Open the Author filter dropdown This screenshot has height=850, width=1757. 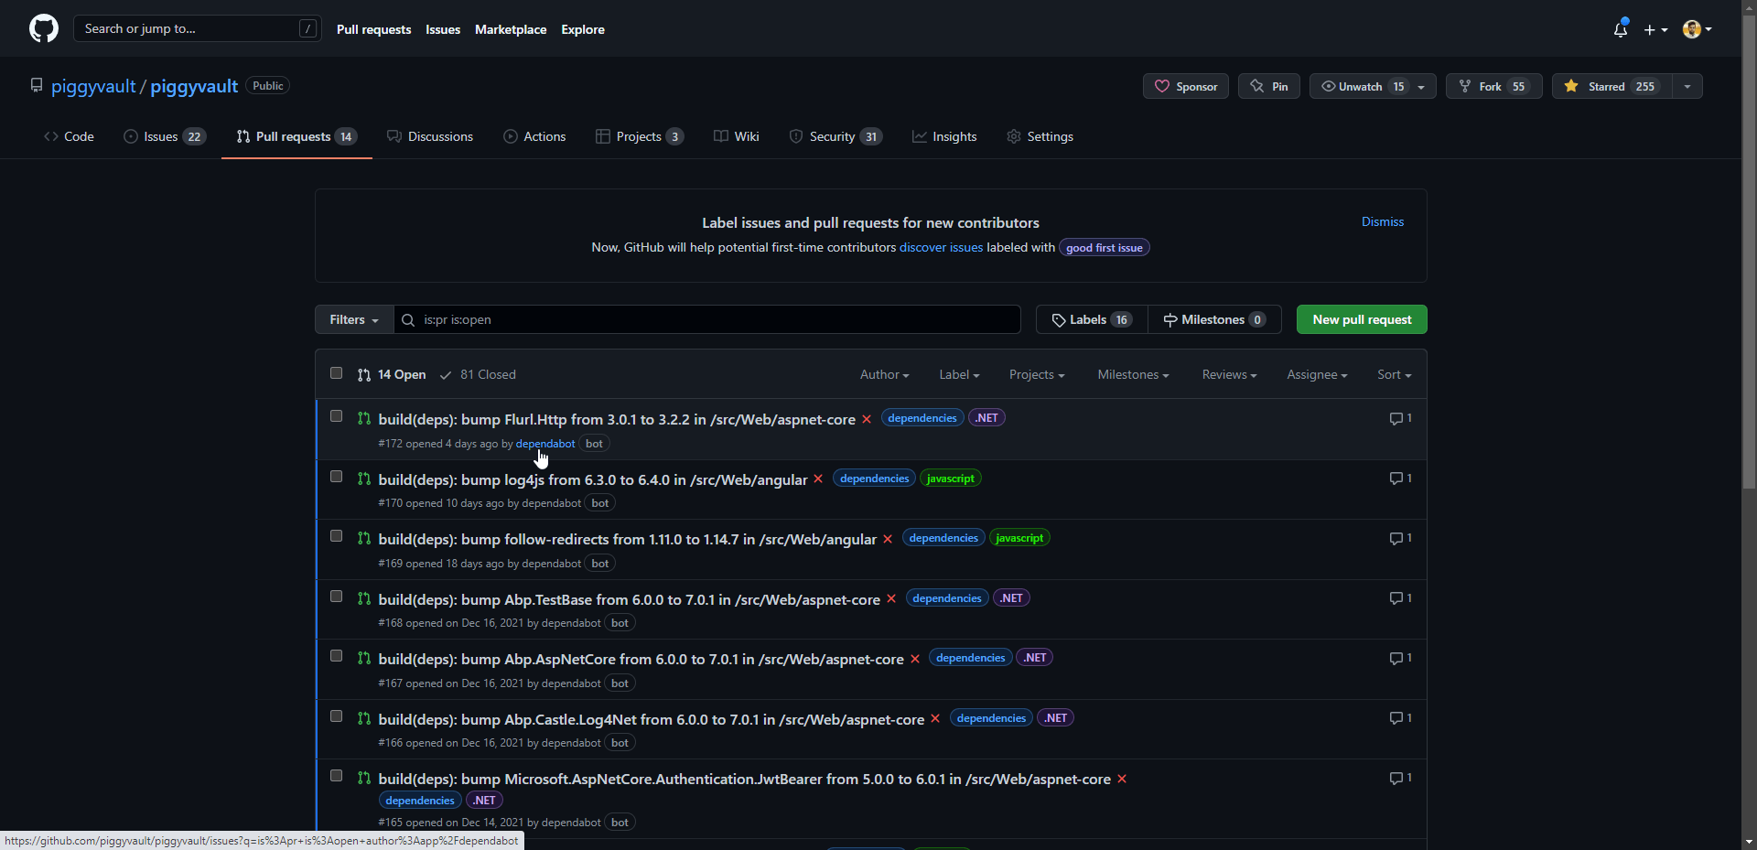point(883,374)
